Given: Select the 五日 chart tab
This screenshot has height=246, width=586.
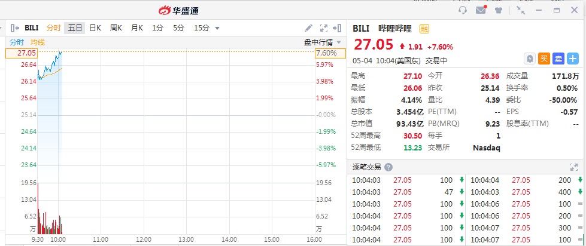Looking at the screenshot, I should pos(75,27).
